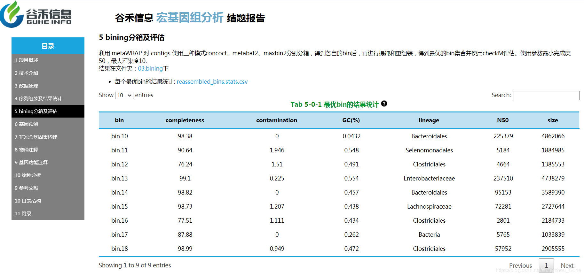The image size is (584, 276).
Task: Click the bin.18 cell
Action: [x=120, y=249]
